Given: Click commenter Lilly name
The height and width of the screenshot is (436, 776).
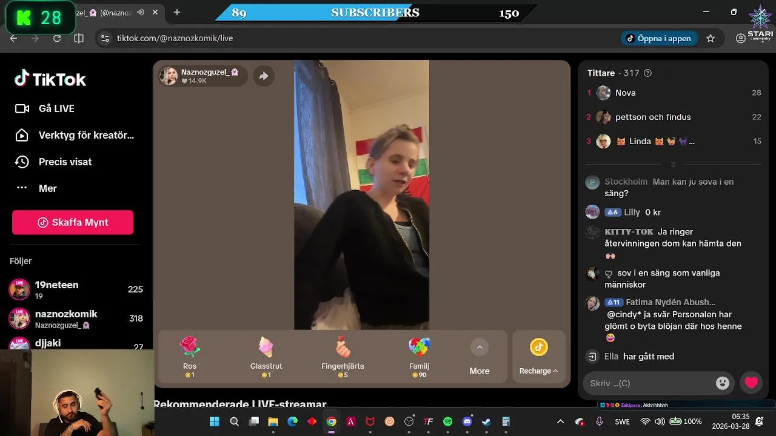Looking at the screenshot, I should [x=632, y=213].
